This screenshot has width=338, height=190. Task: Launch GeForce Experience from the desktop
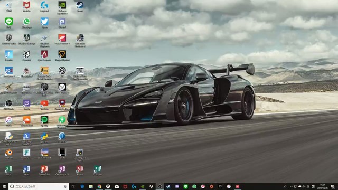tap(62, 7)
